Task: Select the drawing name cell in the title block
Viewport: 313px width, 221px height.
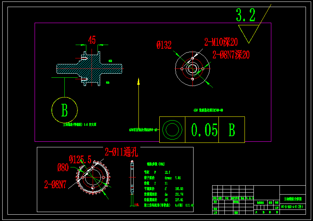Action: point(293,199)
